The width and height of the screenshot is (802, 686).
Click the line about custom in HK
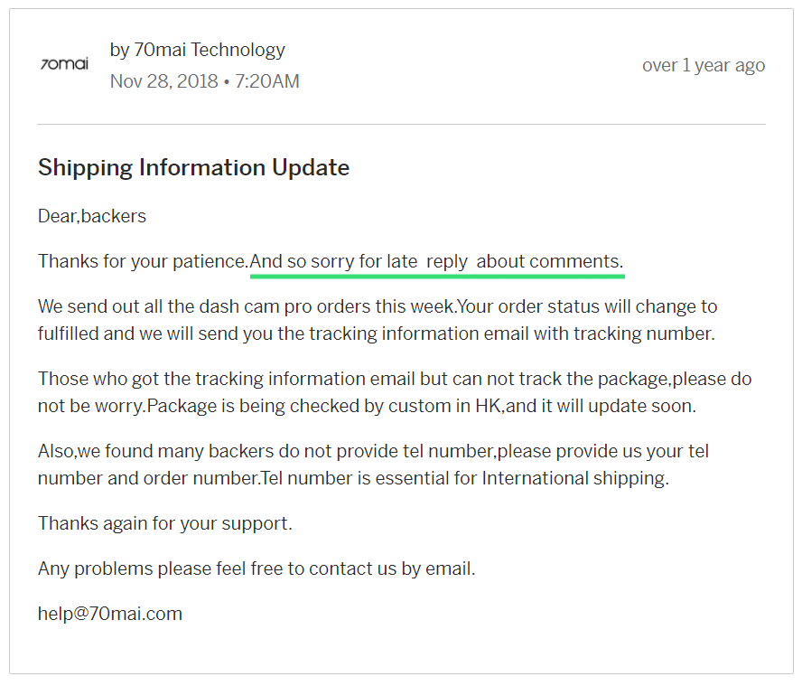coord(368,406)
